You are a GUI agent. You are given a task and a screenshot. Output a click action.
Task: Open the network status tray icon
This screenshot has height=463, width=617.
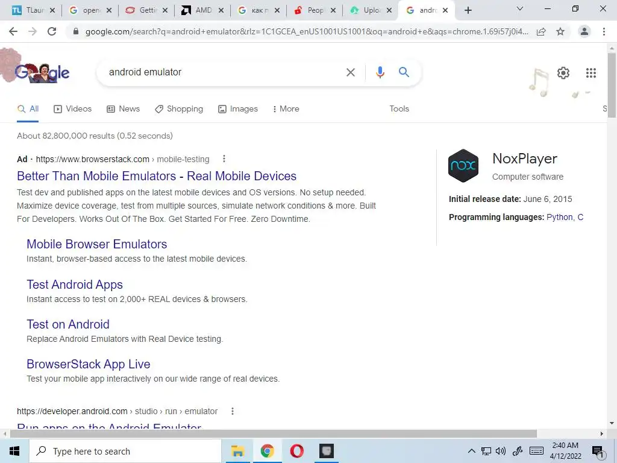[x=486, y=451]
